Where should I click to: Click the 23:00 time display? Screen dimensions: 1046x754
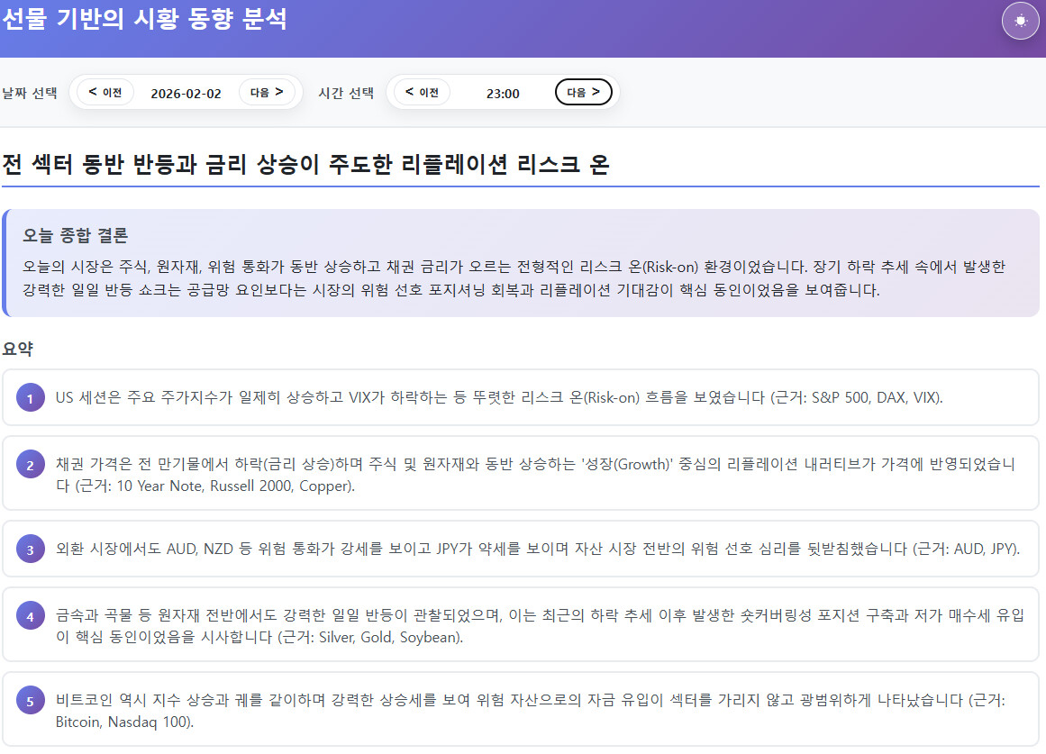(503, 93)
